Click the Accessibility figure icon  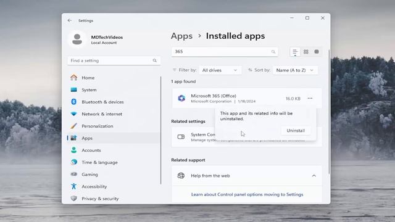(x=74, y=186)
